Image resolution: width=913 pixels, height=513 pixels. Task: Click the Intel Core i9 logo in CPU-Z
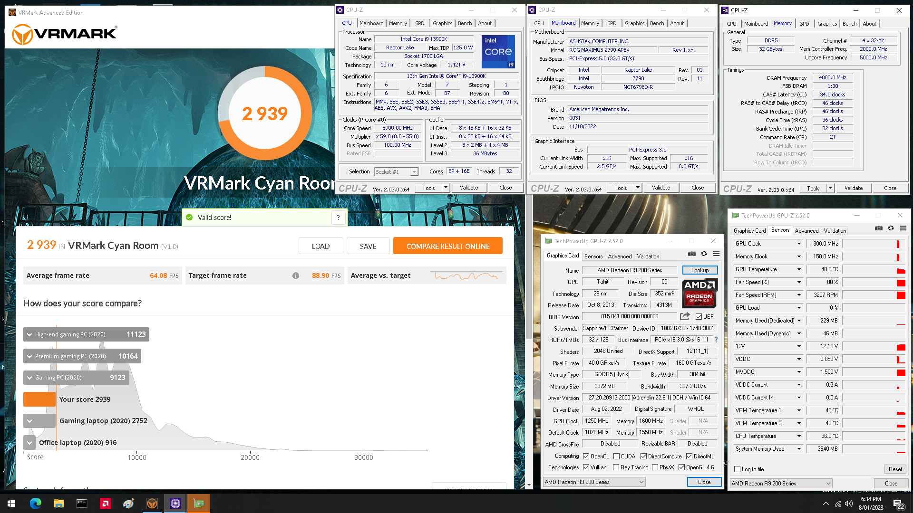(x=498, y=51)
